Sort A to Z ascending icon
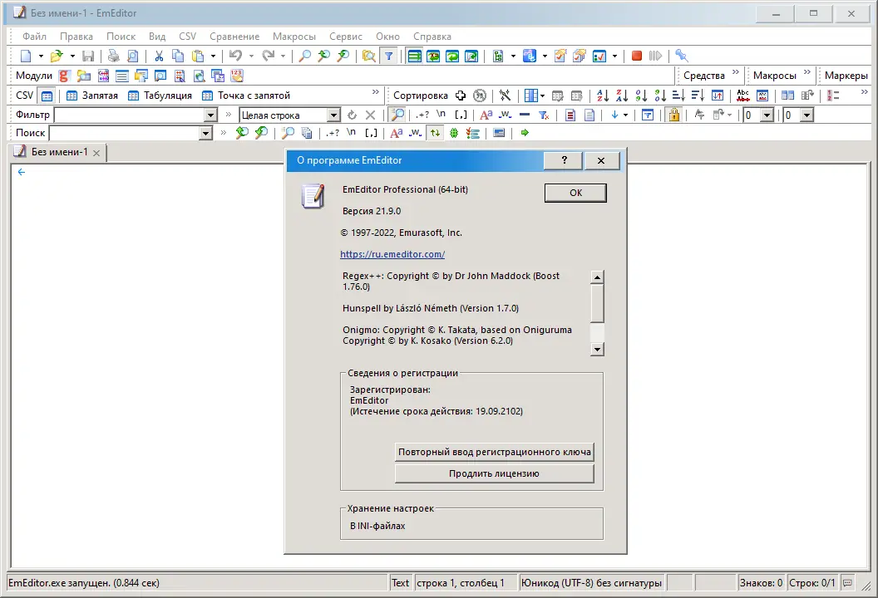 [x=603, y=96]
